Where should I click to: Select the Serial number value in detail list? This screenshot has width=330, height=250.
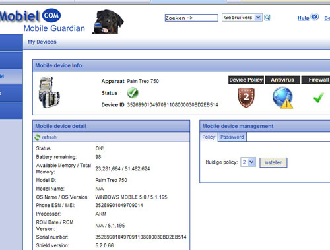pyautogui.click(x=141, y=237)
